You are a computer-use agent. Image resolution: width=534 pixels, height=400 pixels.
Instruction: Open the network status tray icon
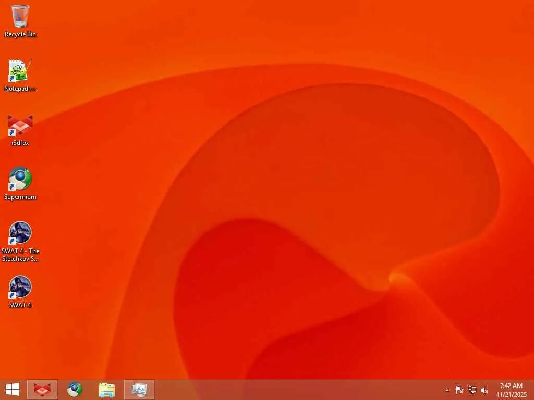[472, 390]
